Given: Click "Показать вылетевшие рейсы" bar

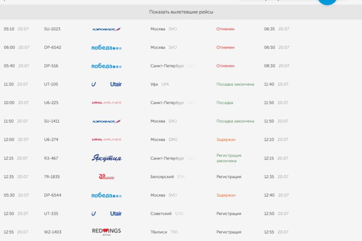Looking at the screenshot, I should 181,12.
